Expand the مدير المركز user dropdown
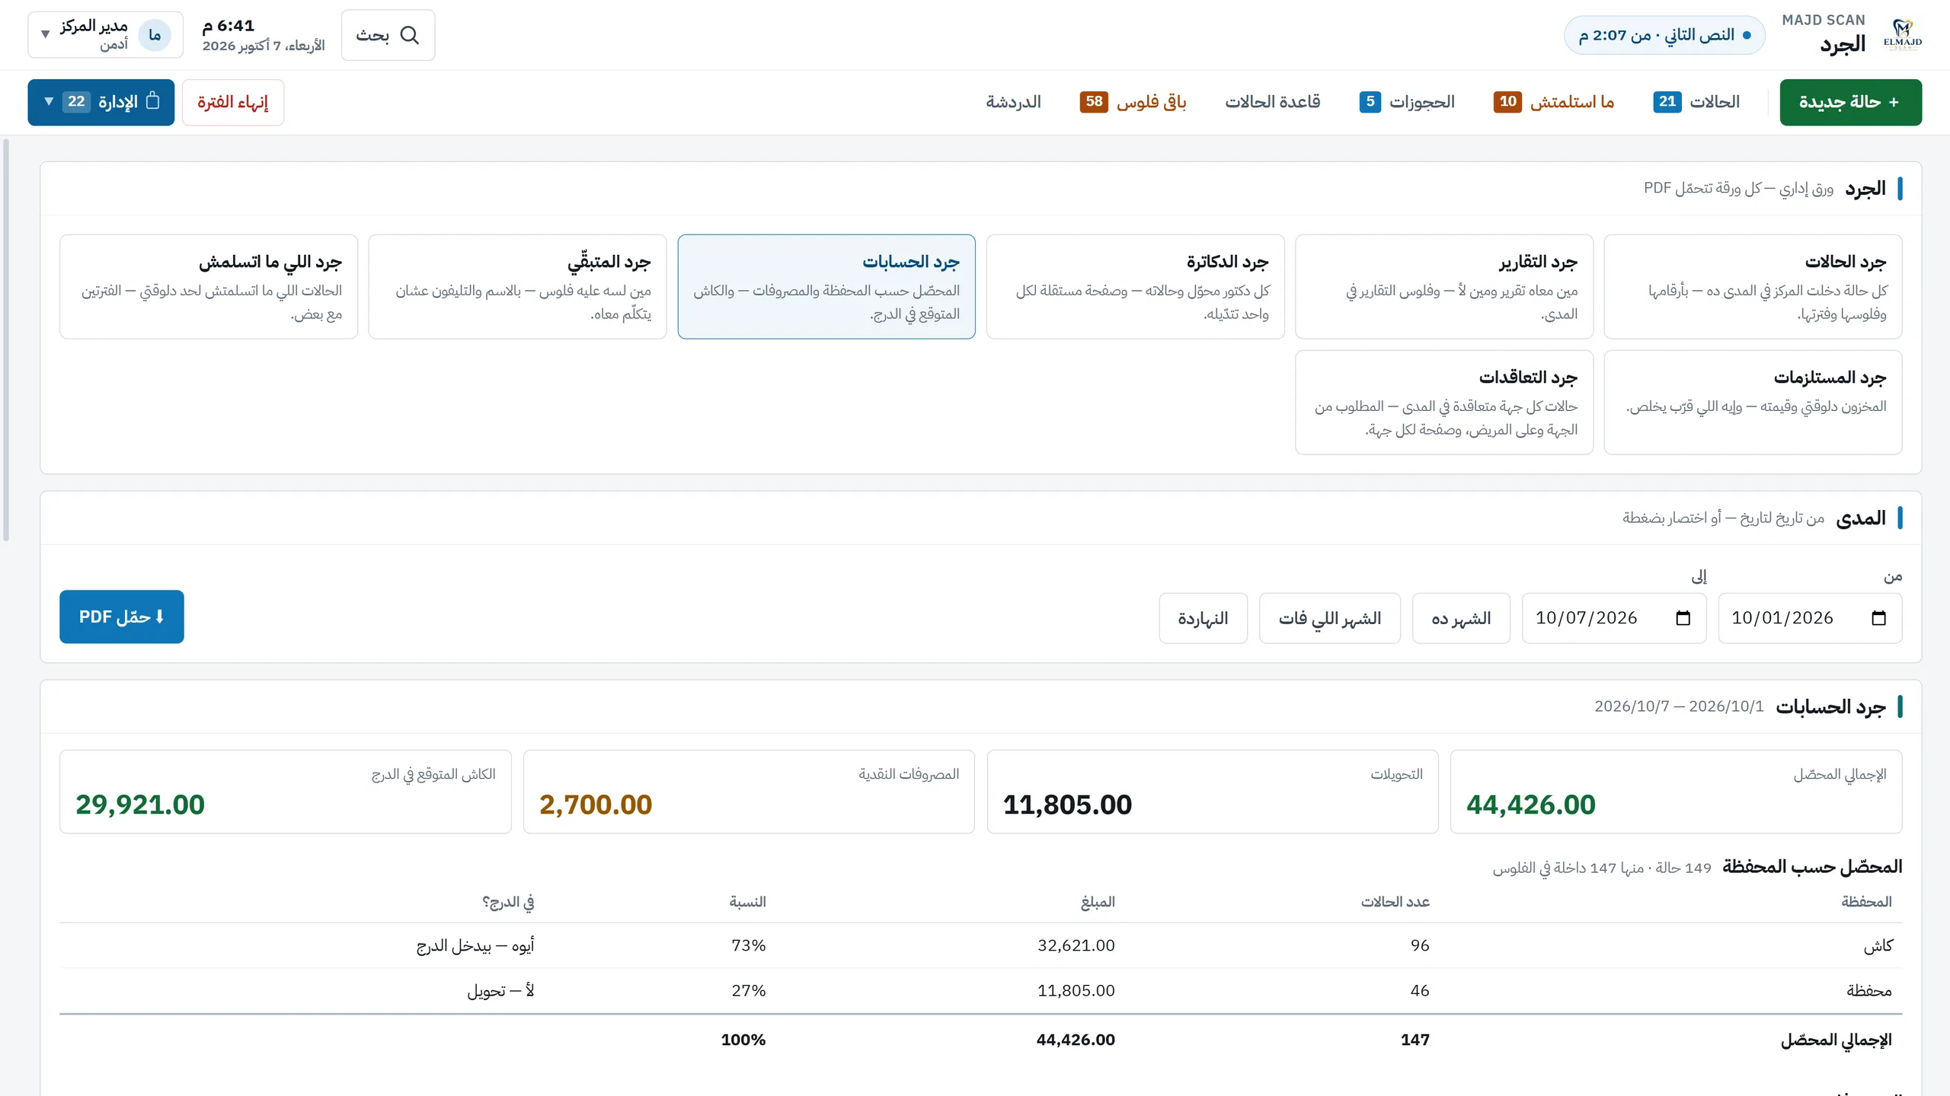 45,35
